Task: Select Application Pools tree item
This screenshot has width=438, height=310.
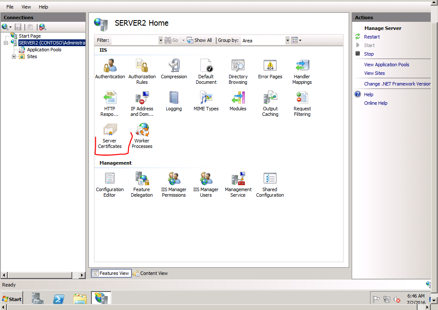Action: (44, 50)
